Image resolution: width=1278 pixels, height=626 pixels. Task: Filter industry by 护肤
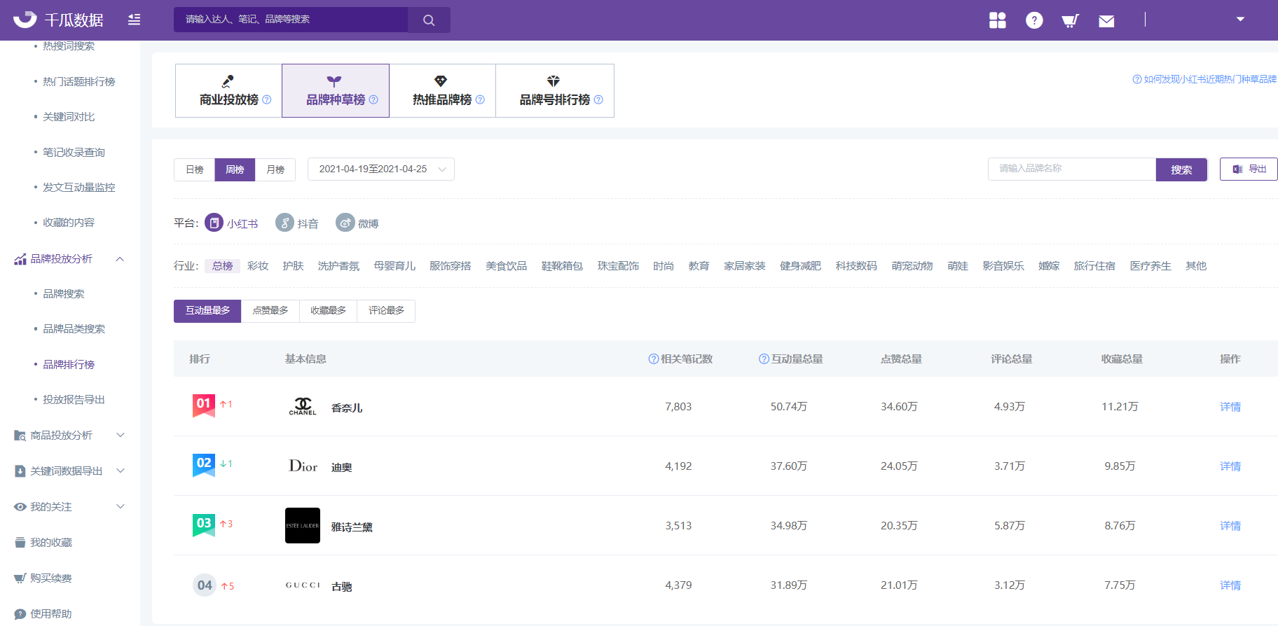point(293,266)
